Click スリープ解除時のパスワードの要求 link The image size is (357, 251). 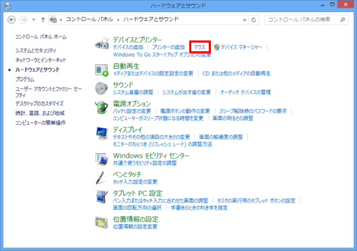(253, 111)
